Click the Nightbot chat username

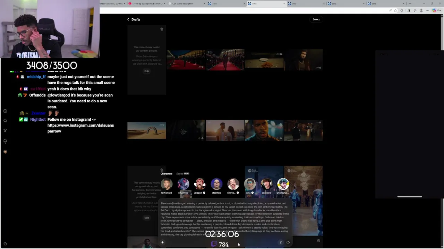38,119
